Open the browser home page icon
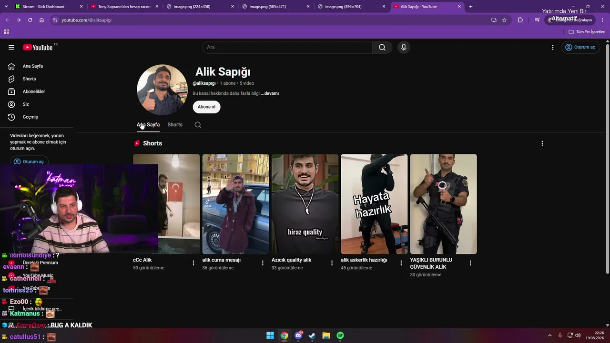 [x=41, y=20]
